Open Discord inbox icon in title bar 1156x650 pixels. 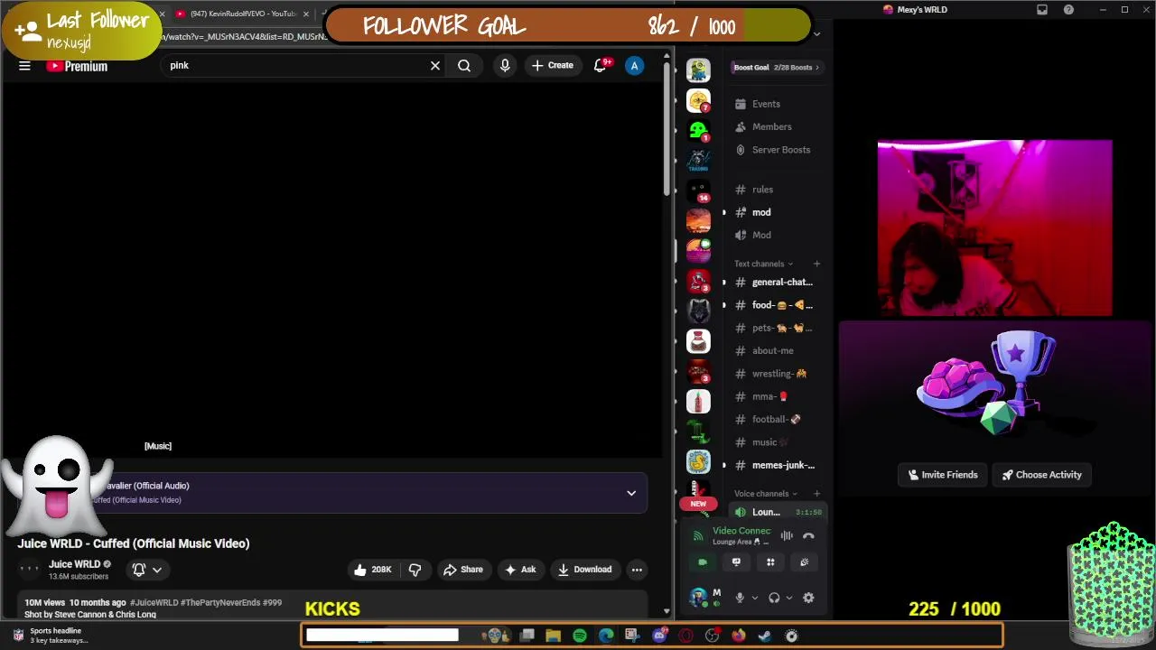click(x=1042, y=10)
